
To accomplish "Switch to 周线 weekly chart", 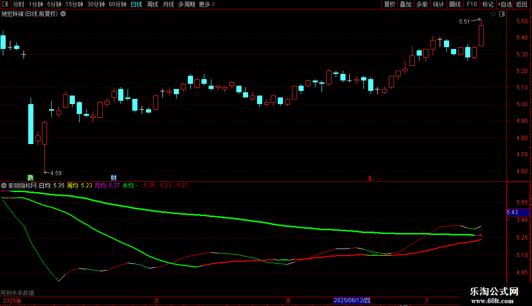I will [x=153, y=4].
